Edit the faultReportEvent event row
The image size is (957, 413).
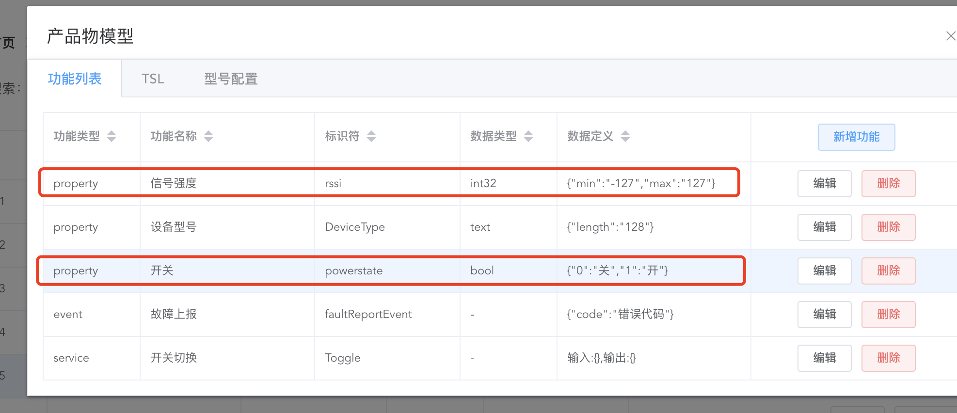tap(824, 314)
